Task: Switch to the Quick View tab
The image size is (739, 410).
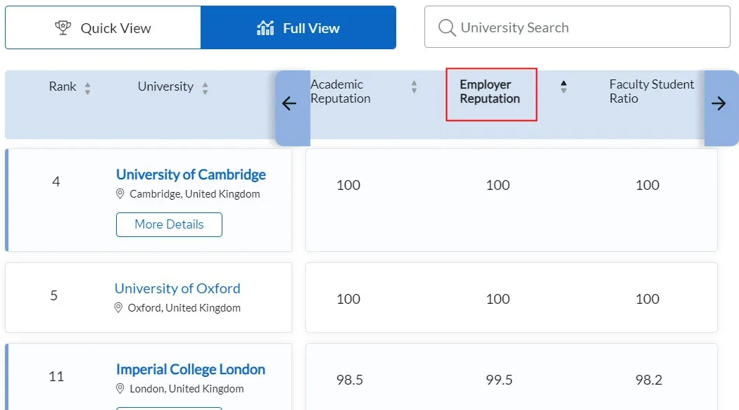Action: point(103,27)
